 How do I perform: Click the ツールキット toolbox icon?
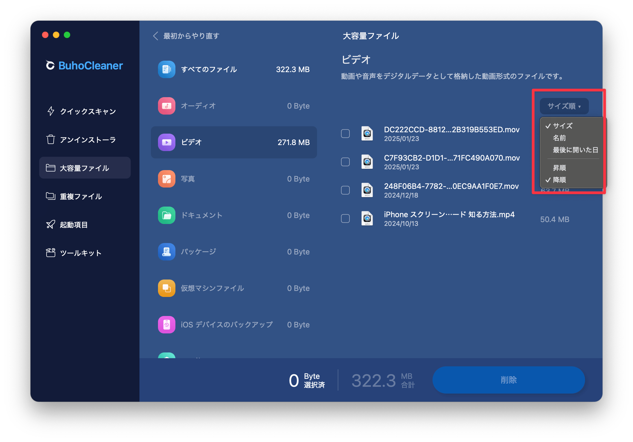tap(51, 253)
